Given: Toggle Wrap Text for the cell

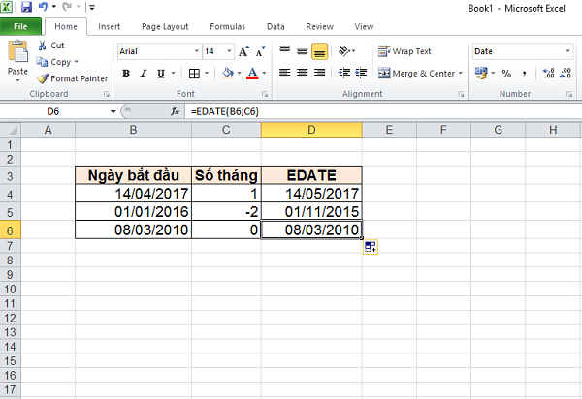Looking at the screenshot, I should 405,51.
